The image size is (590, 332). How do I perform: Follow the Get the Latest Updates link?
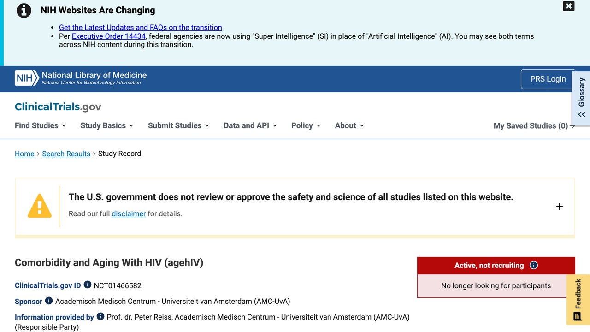click(141, 28)
